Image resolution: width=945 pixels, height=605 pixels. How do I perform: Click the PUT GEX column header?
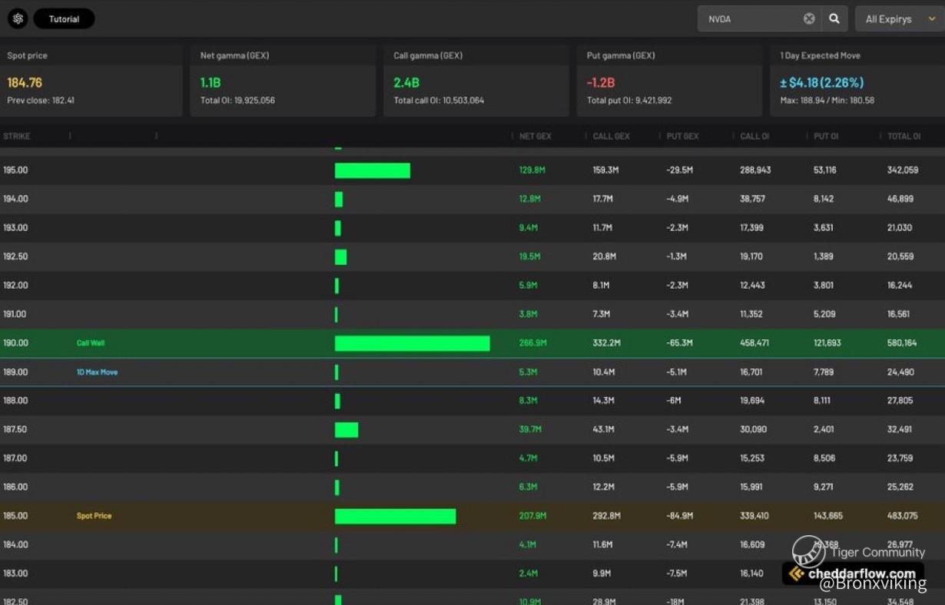click(682, 137)
